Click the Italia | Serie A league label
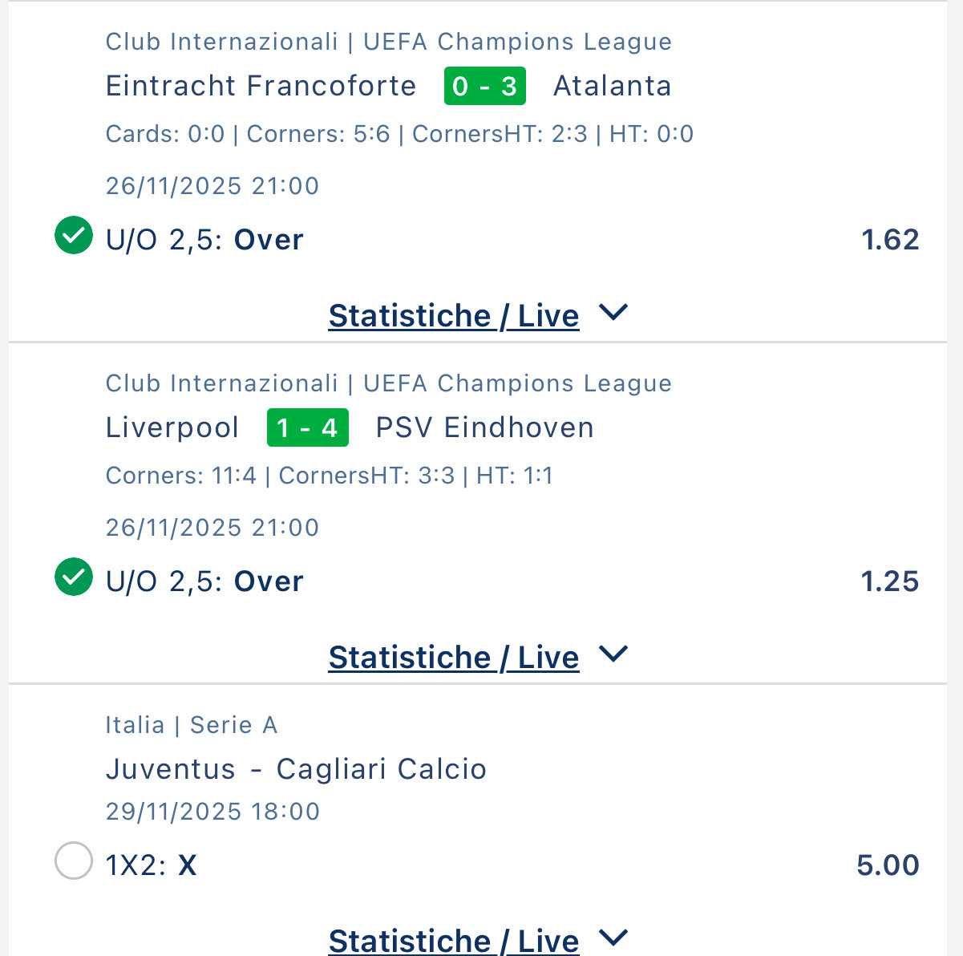 tap(191, 725)
